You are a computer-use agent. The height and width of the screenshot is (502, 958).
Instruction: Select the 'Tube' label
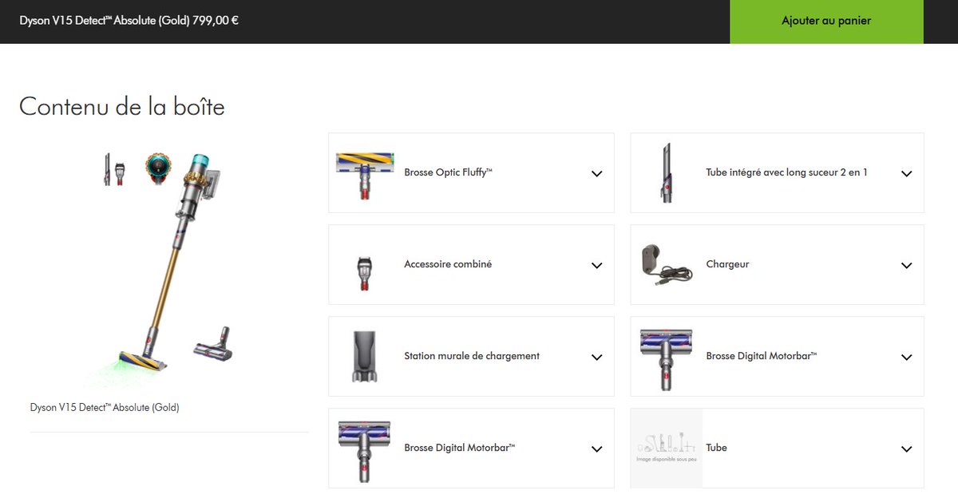716,448
